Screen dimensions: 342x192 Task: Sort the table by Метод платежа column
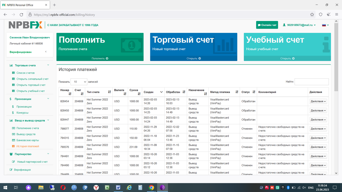(224, 92)
